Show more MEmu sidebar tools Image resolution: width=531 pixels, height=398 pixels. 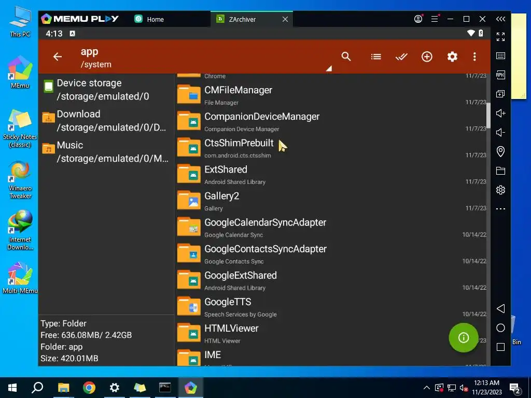click(500, 209)
